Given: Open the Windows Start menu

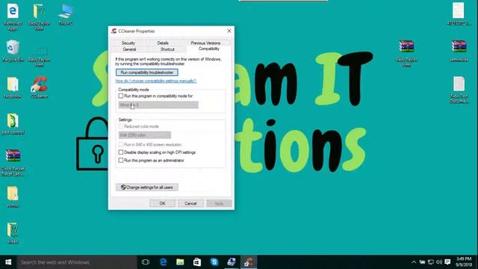Looking at the screenshot, I should coord(8,262).
